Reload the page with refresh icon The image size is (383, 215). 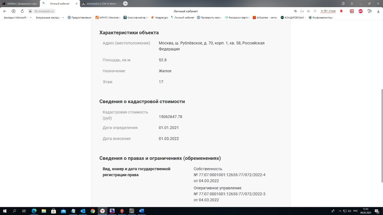22,11
